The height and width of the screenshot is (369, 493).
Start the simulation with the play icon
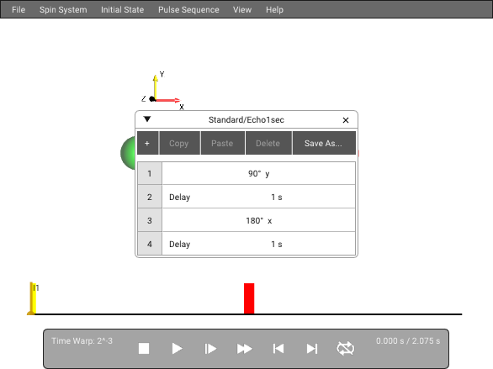[177, 348]
